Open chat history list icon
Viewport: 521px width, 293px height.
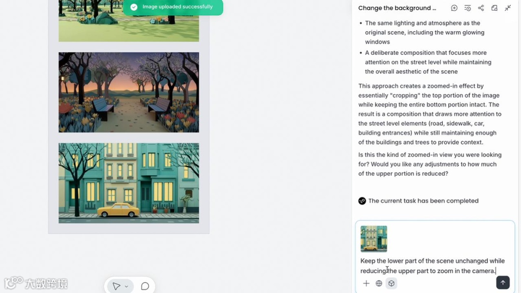[467, 8]
